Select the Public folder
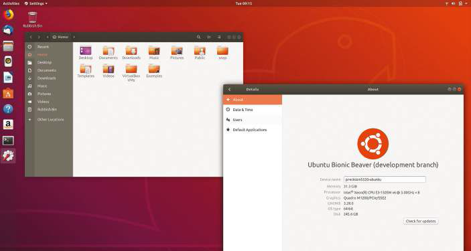Screen dimensions: 471x251 (x=200, y=53)
